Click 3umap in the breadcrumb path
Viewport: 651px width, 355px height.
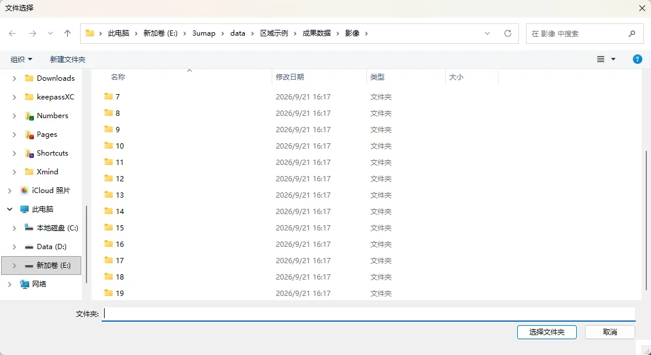click(204, 33)
